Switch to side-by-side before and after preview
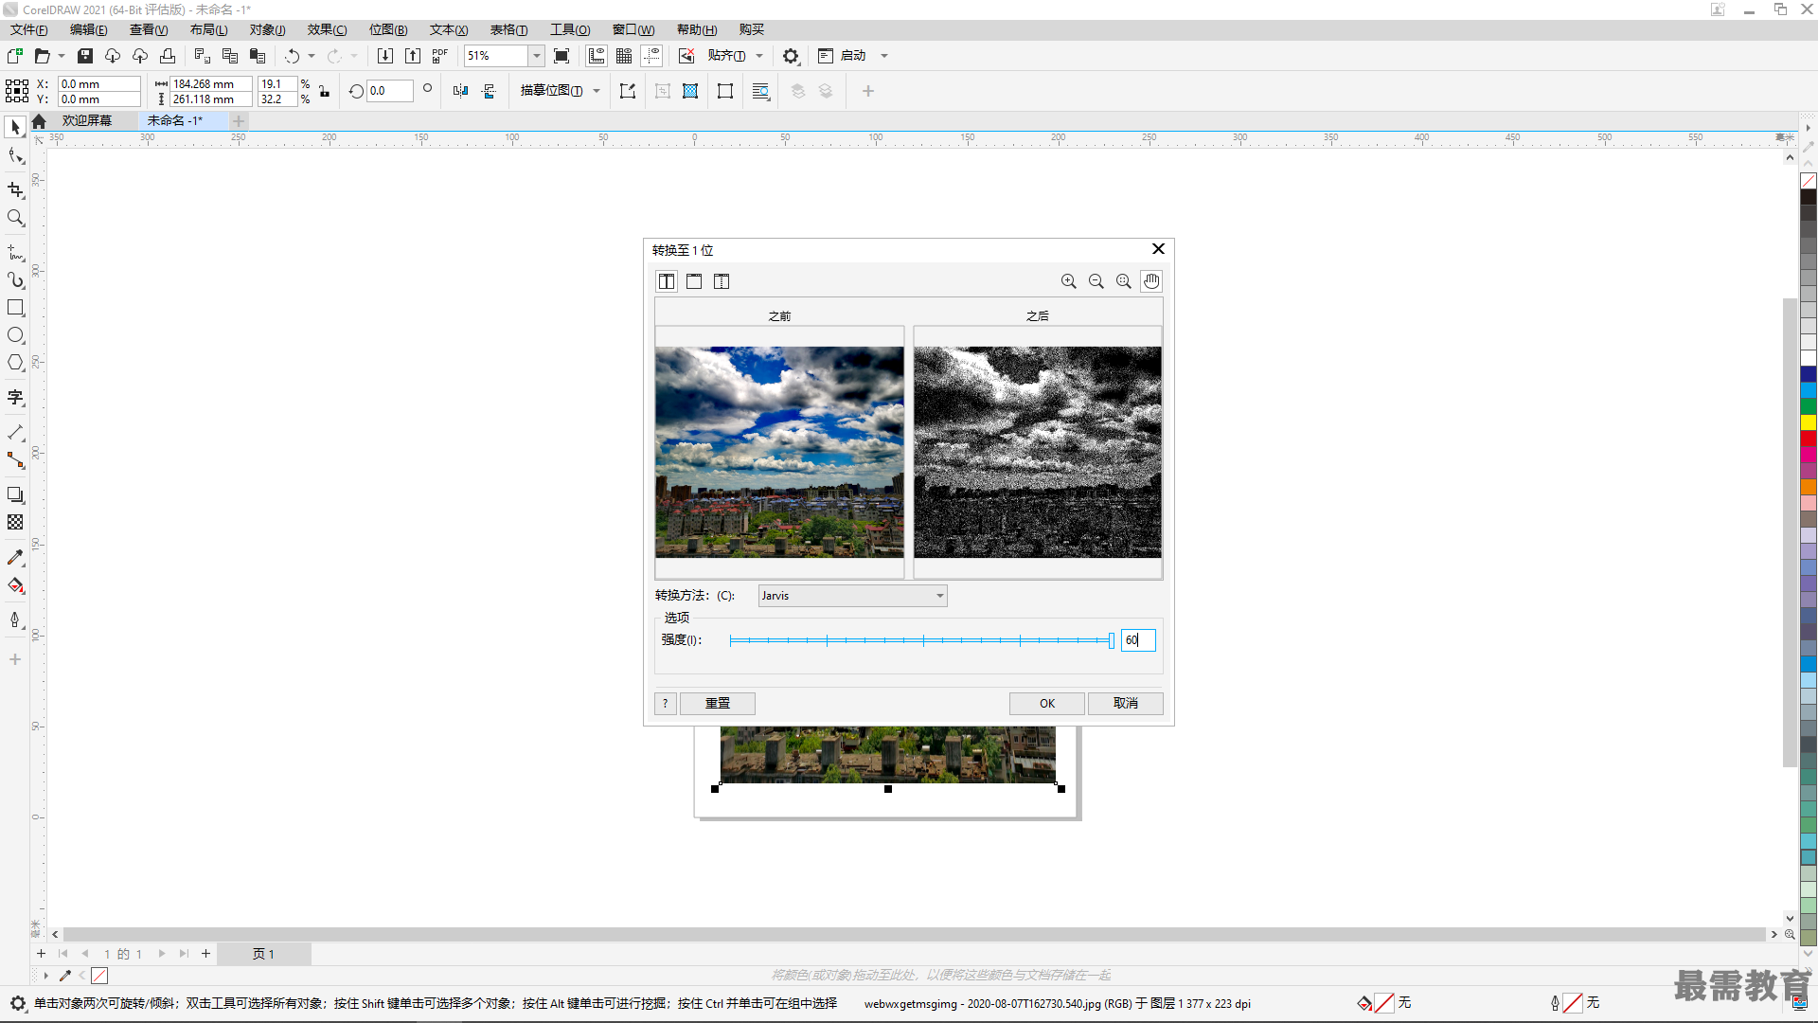The image size is (1818, 1023). (x=667, y=281)
